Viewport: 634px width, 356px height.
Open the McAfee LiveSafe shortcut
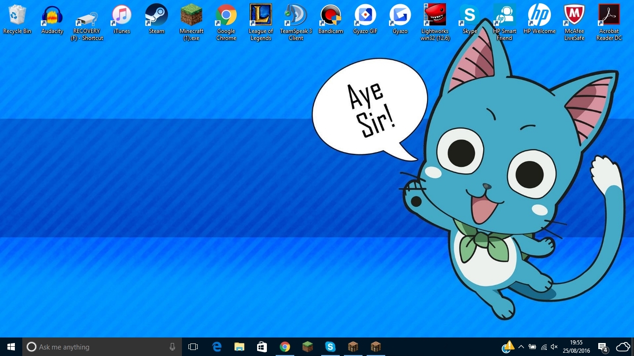coord(574,23)
